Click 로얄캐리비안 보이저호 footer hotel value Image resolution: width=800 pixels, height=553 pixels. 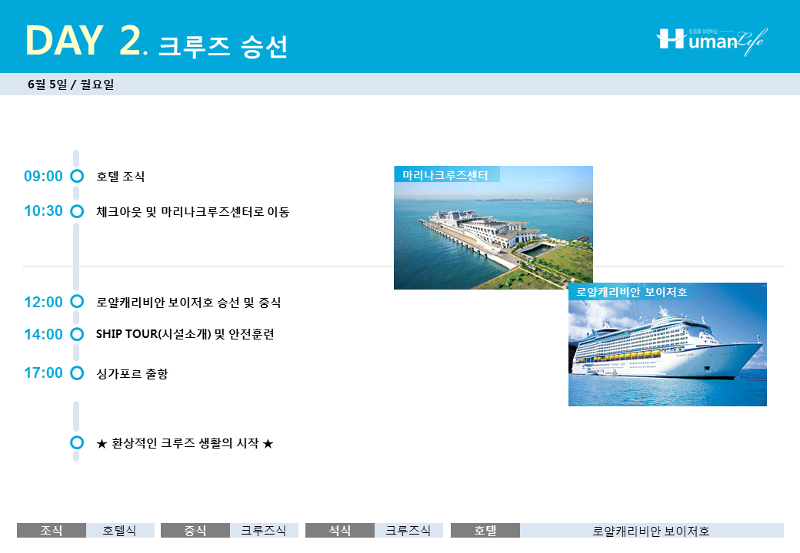[652, 531]
